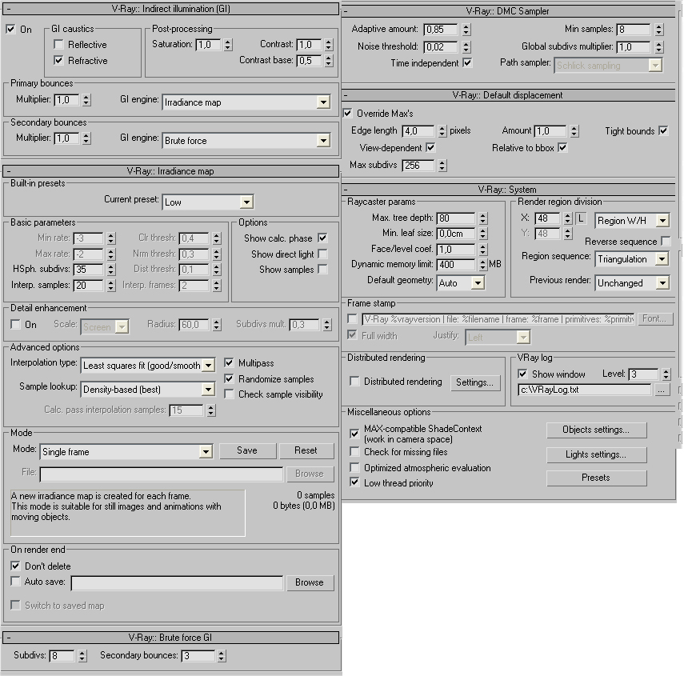Open Objects settings dialog
The width and height of the screenshot is (684, 676).
[x=596, y=430]
